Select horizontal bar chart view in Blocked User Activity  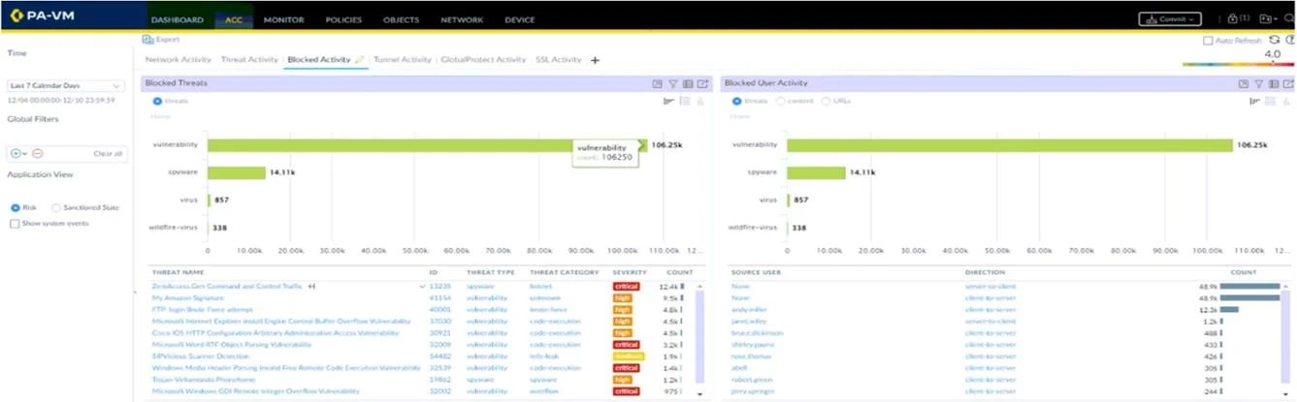(1255, 101)
